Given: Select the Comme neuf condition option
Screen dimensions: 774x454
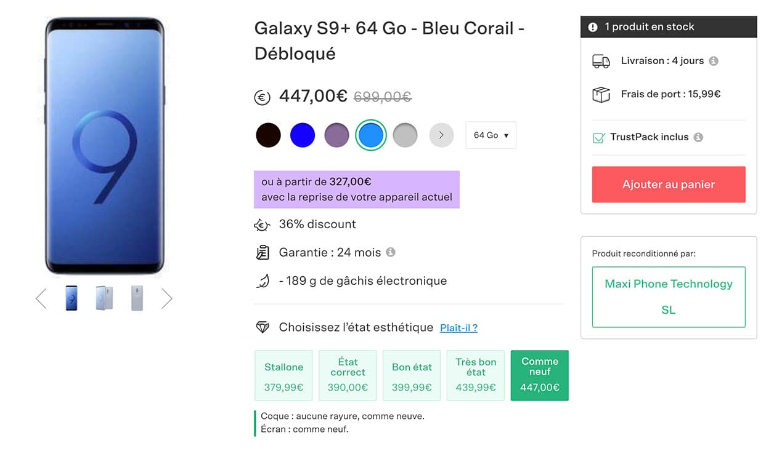Looking at the screenshot, I should click(540, 375).
